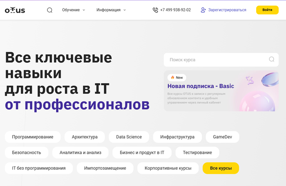Open the Корпоративные курсы category
The image size is (286, 186).
click(168, 168)
